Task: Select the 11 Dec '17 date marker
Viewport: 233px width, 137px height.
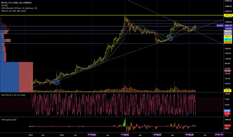Action: coord(125,135)
